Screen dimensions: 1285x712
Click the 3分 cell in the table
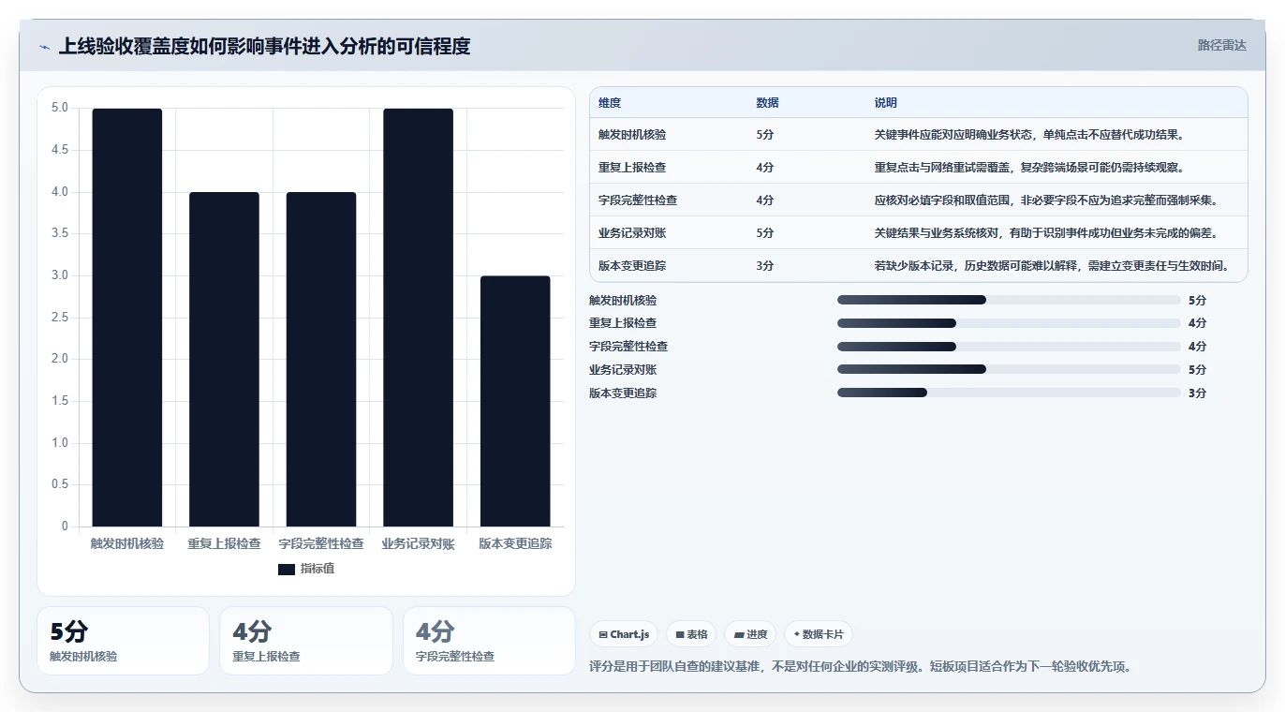click(x=765, y=266)
